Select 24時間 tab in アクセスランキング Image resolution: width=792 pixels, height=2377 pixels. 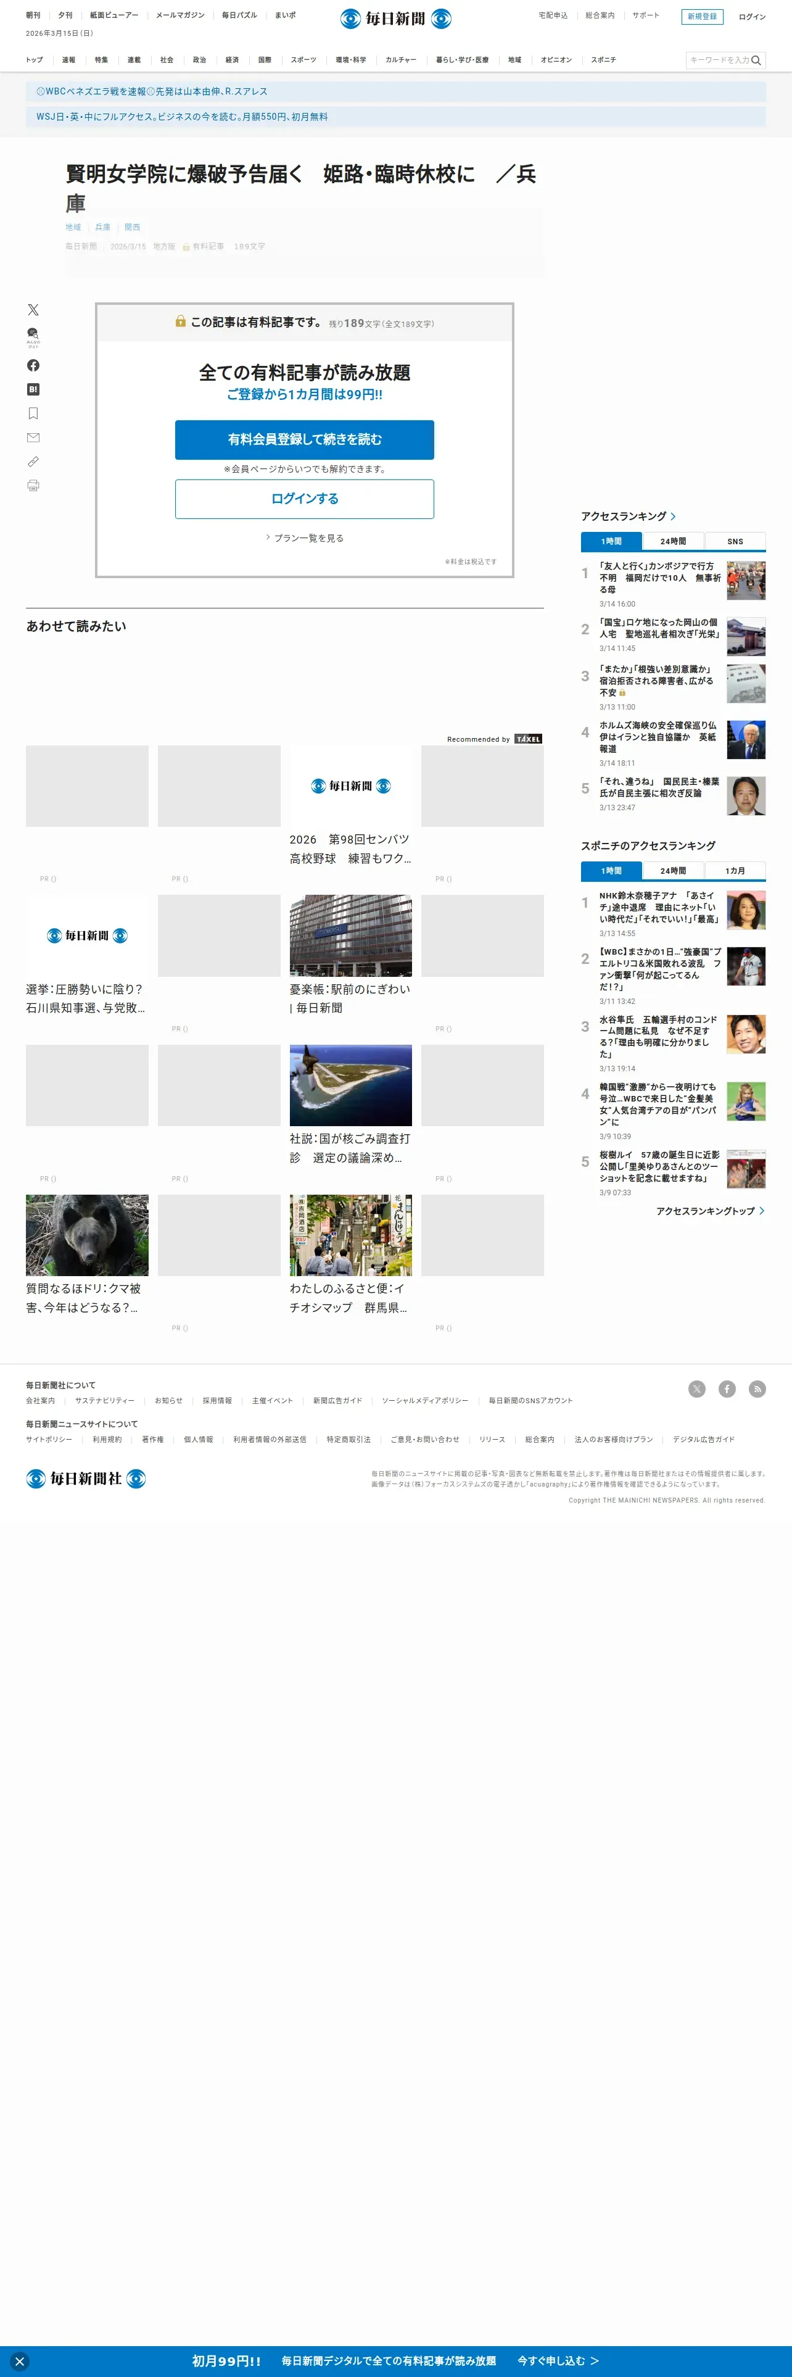[673, 542]
